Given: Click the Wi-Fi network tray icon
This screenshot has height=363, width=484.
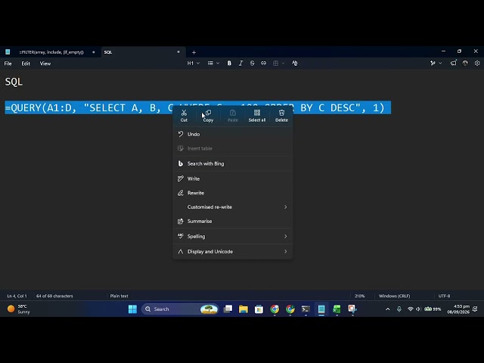Looking at the screenshot, I should click(x=410, y=309).
